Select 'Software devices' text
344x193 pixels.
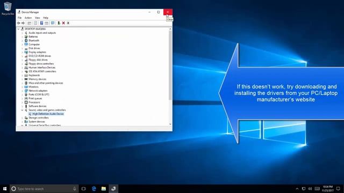[37, 106]
